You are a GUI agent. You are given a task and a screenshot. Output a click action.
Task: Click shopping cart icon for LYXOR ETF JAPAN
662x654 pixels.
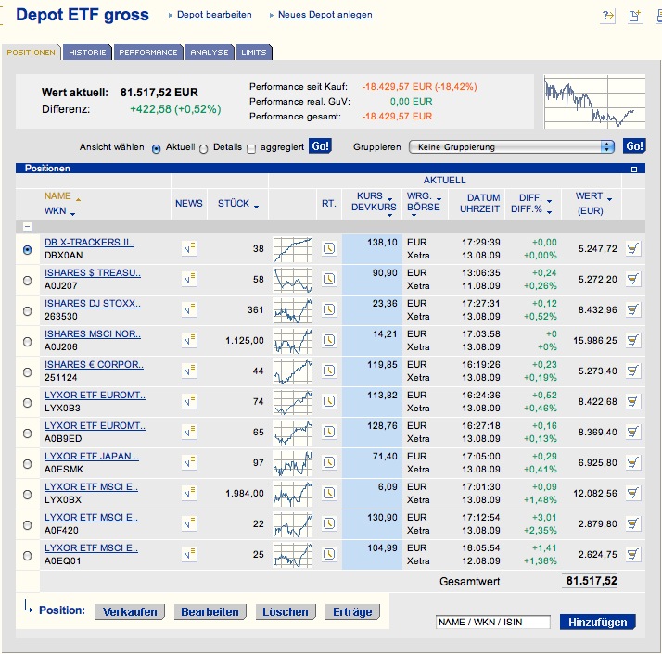click(x=633, y=462)
